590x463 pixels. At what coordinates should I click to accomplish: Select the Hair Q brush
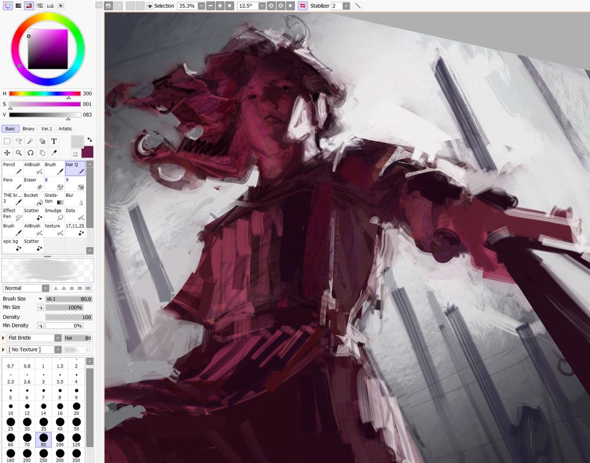point(76,168)
